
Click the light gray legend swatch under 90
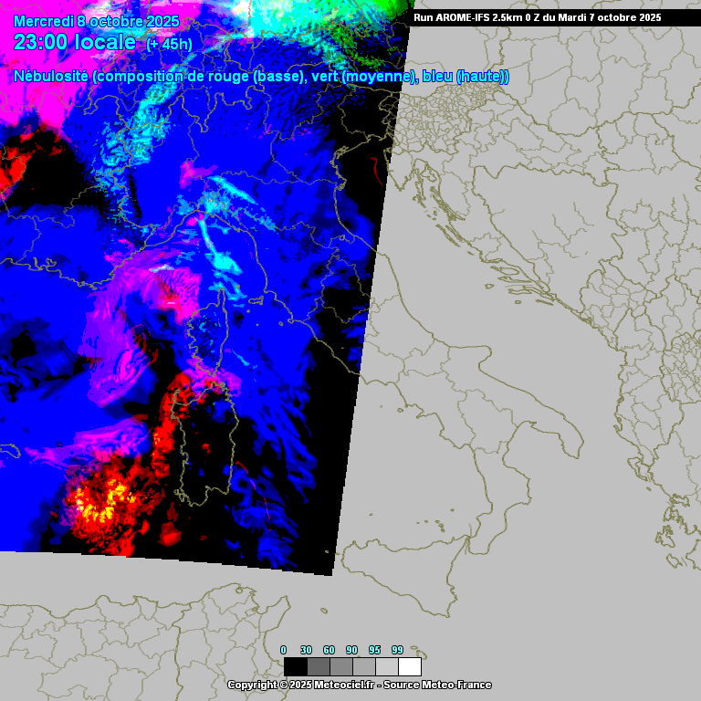pyautogui.click(x=364, y=666)
